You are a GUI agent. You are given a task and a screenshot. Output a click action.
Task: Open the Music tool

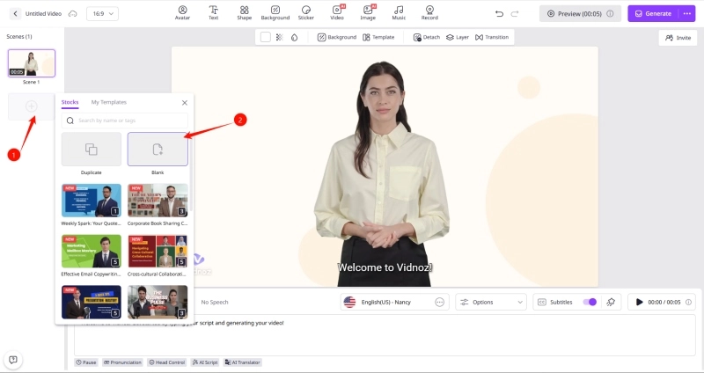pyautogui.click(x=399, y=13)
